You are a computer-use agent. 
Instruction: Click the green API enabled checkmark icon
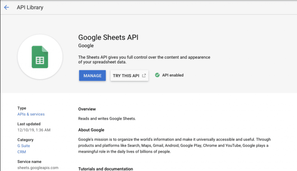coord(157,75)
